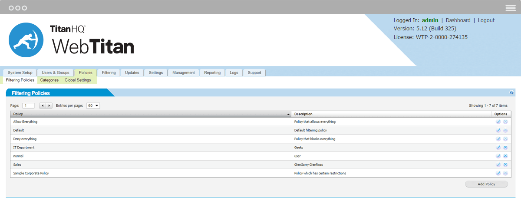Switch to the Users & Groups tab

pyautogui.click(x=55, y=72)
